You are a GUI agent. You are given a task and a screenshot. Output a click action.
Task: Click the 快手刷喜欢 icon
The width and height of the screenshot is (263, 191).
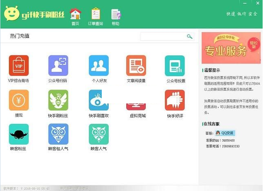(x=99, y=100)
